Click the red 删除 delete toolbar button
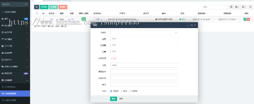 coord(63,7)
